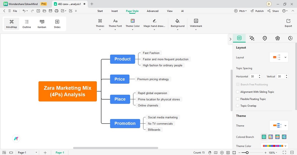Open the Theme dropdown in side panel
Screen dimensions: 297x155
point(279,126)
